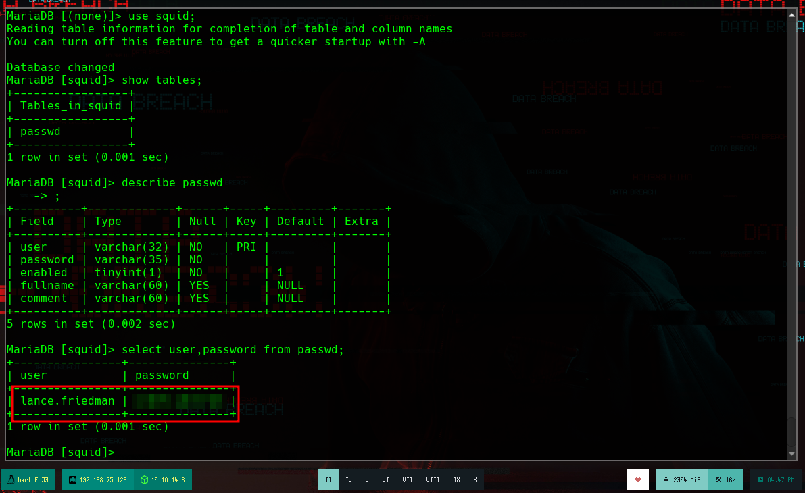Image resolution: width=805 pixels, height=493 pixels.
Task: Switch to workspace VII
Action: click(x=408, y=480)
